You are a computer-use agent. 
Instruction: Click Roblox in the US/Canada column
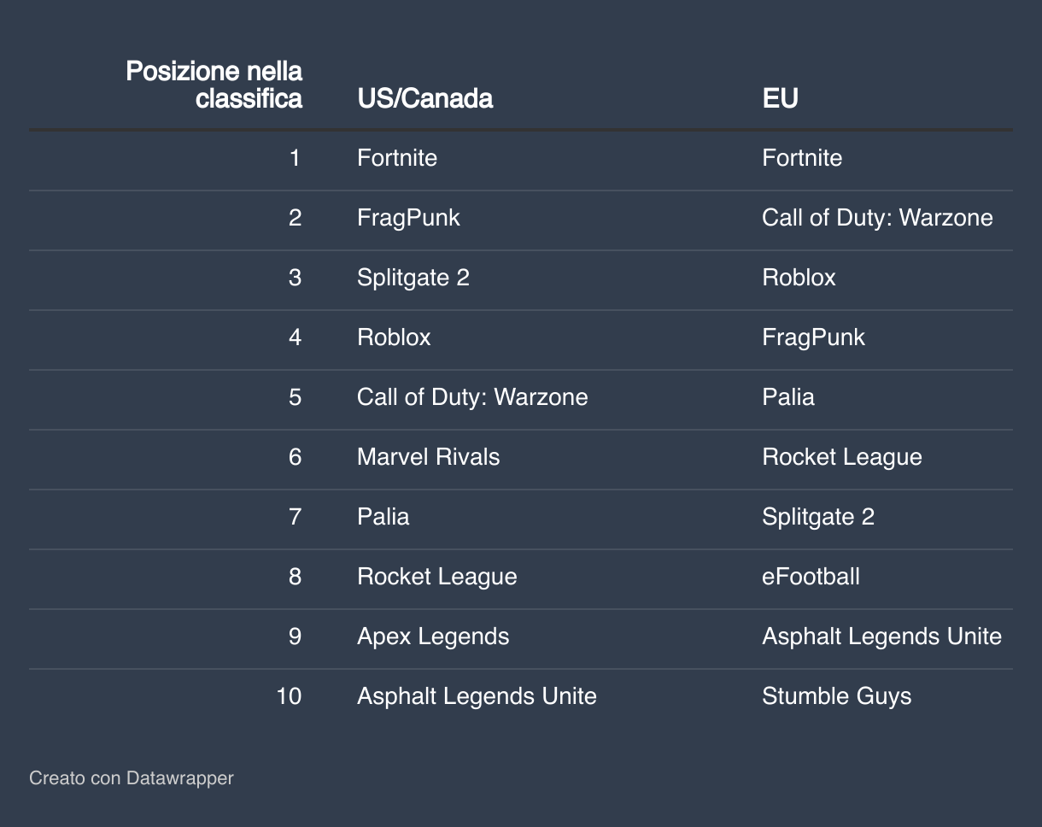pos(394,337)
